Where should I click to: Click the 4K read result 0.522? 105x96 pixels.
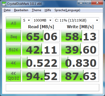[x=41, y=62]
